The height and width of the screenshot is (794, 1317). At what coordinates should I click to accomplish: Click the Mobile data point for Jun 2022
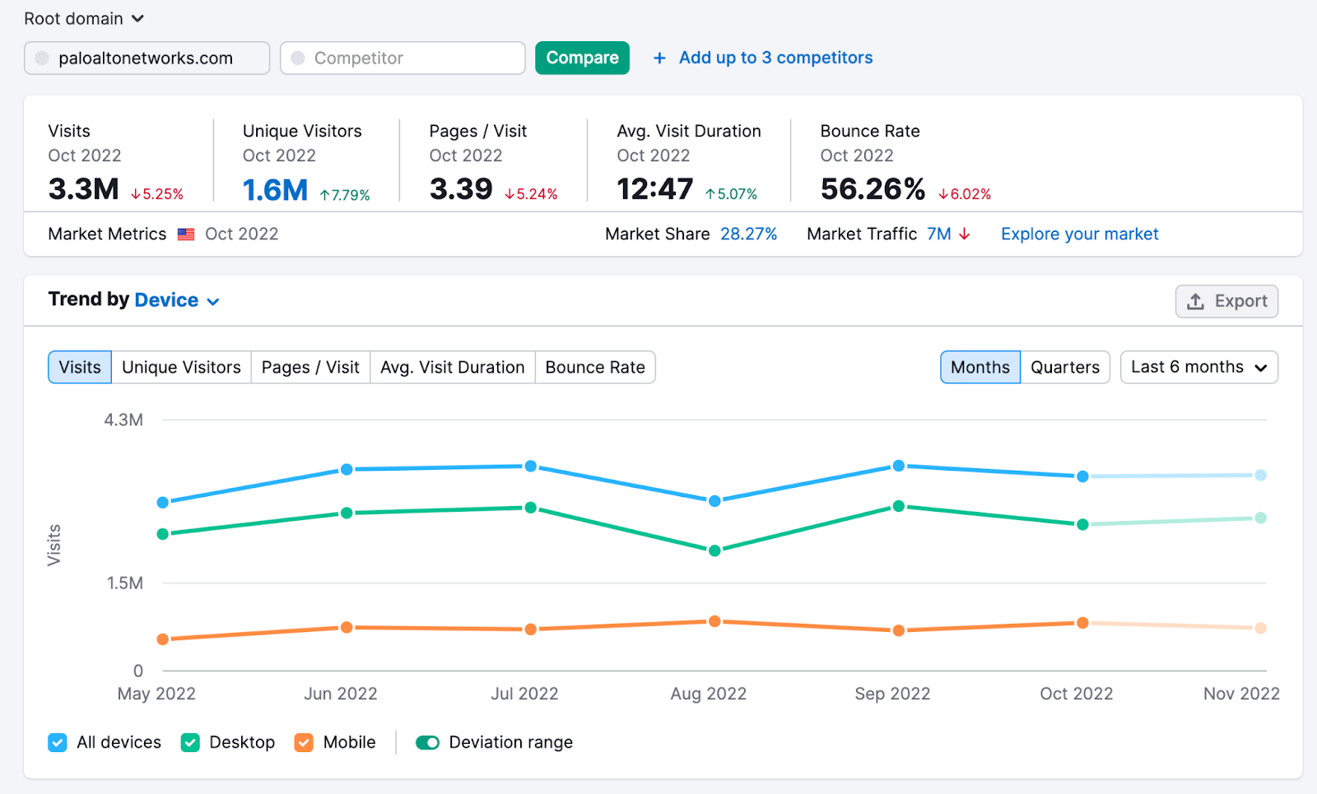[347, 627]
